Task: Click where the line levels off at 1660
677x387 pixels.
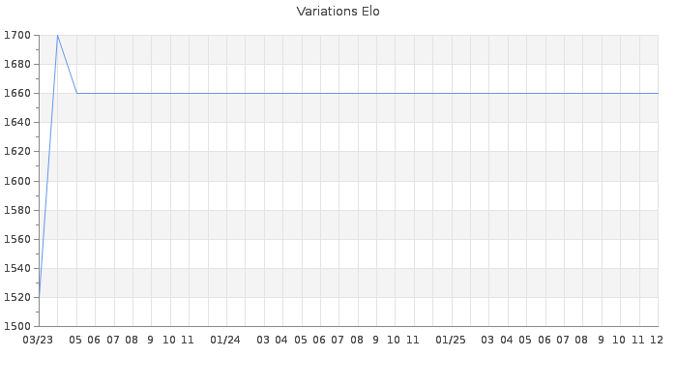Action: 76,94
